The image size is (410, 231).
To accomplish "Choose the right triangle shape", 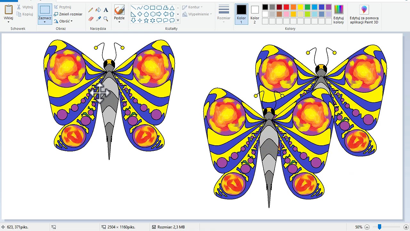I will [x=133, y=14].
